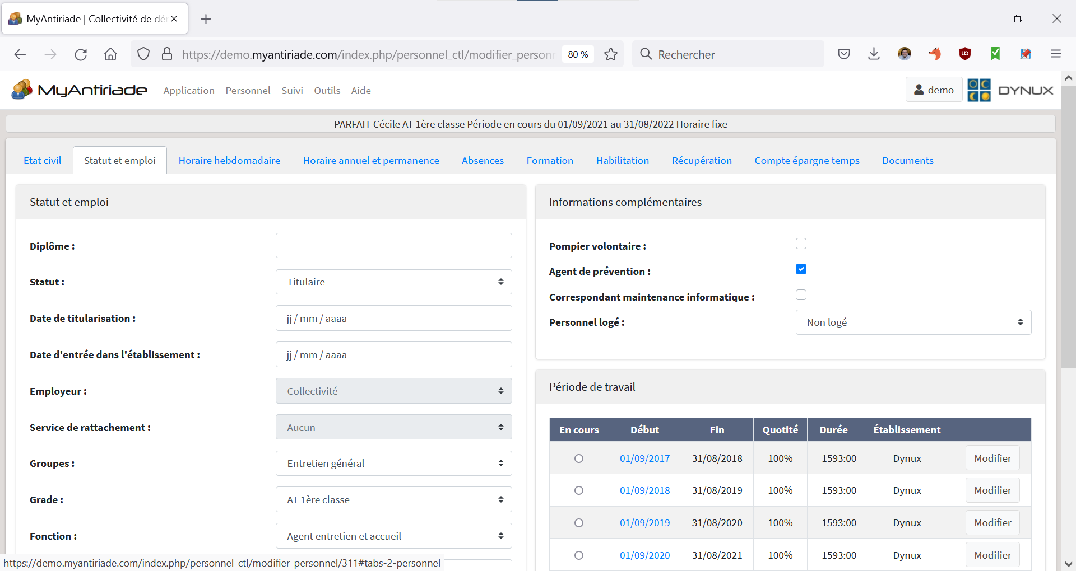This screenshot has height=571, width=1076.
Task: Click Modifier for period ending 31/08/2018
Action: click(992, 458)
